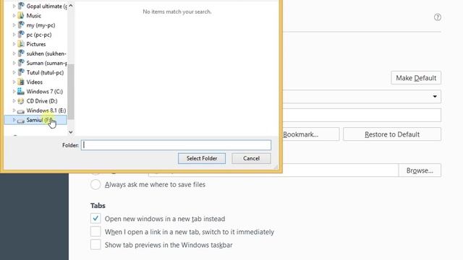
Task: Expand the Samiul (F:) drive
Action: tap(14, 120)
